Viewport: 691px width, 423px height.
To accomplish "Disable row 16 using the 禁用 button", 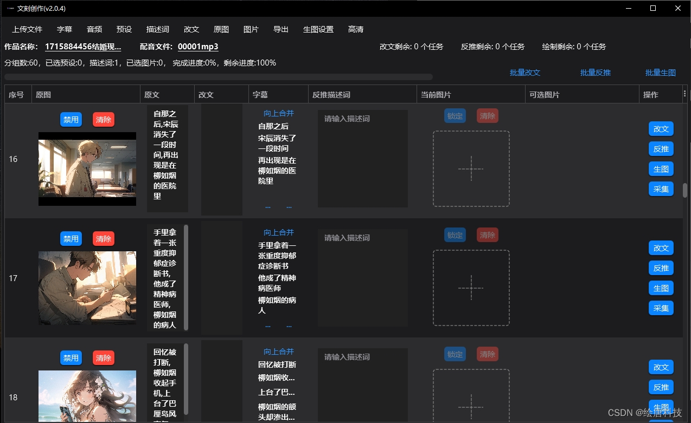I will pos(71,119).
